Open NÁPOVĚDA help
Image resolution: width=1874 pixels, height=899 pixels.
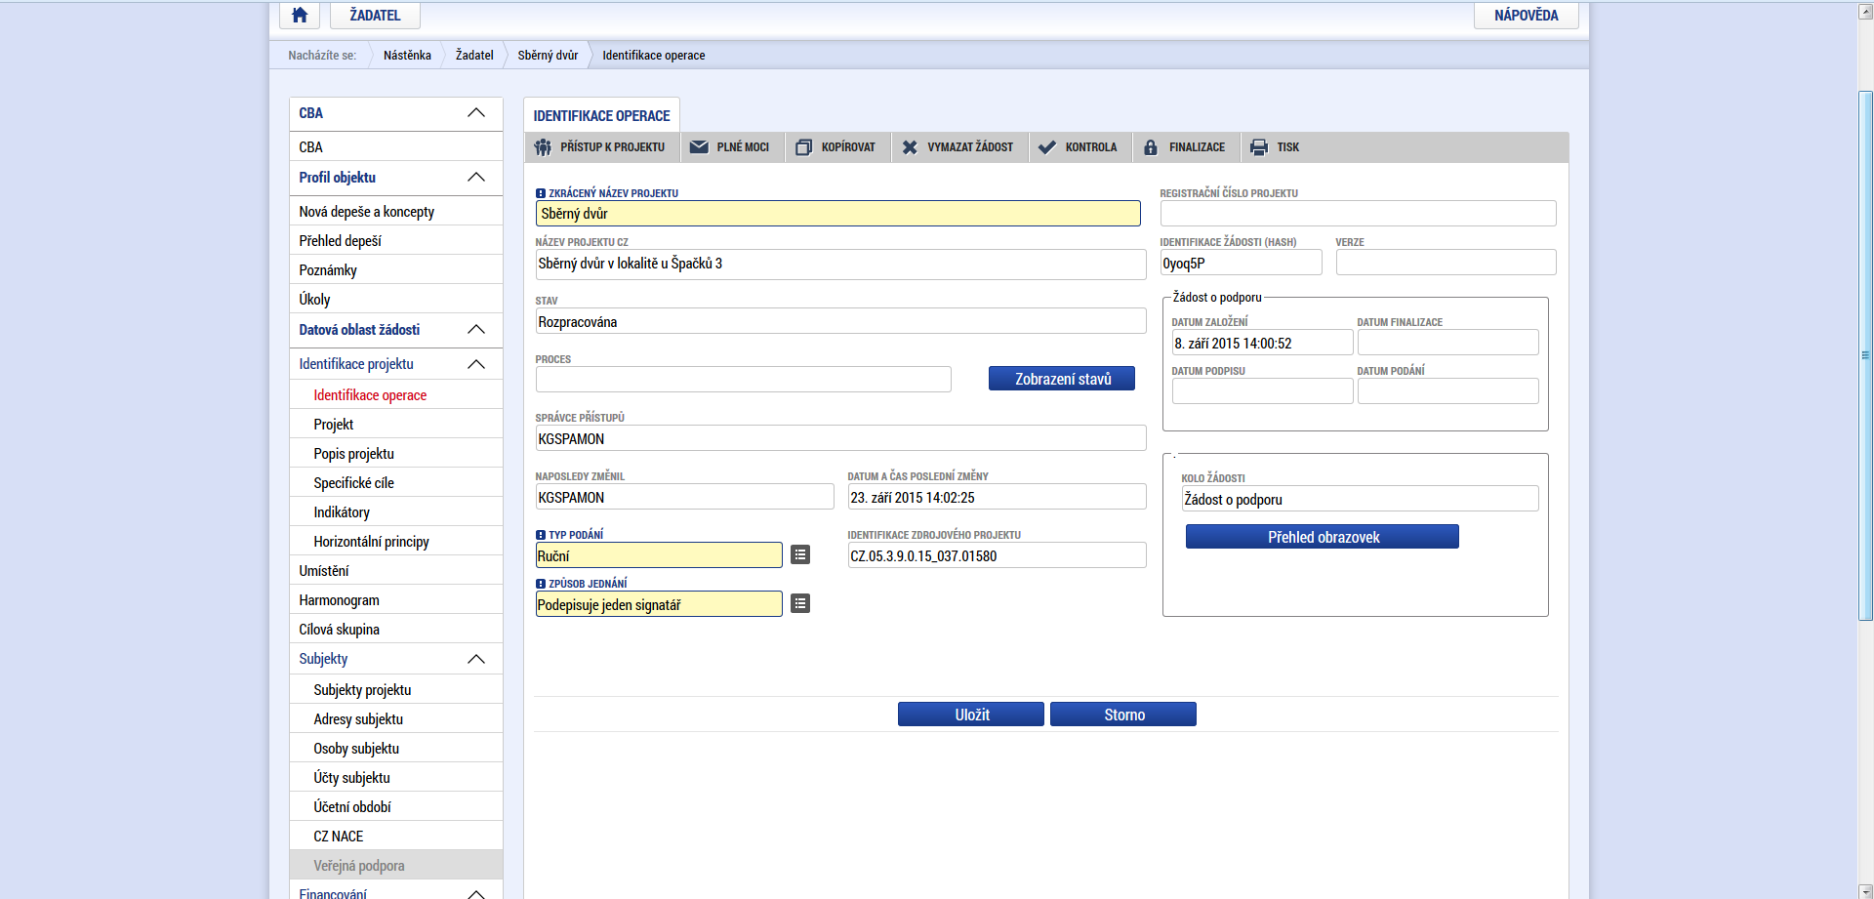1526,15
